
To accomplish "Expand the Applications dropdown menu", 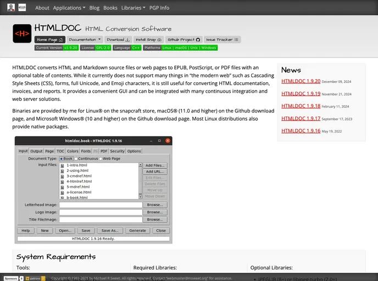I will tap(69, 8).
